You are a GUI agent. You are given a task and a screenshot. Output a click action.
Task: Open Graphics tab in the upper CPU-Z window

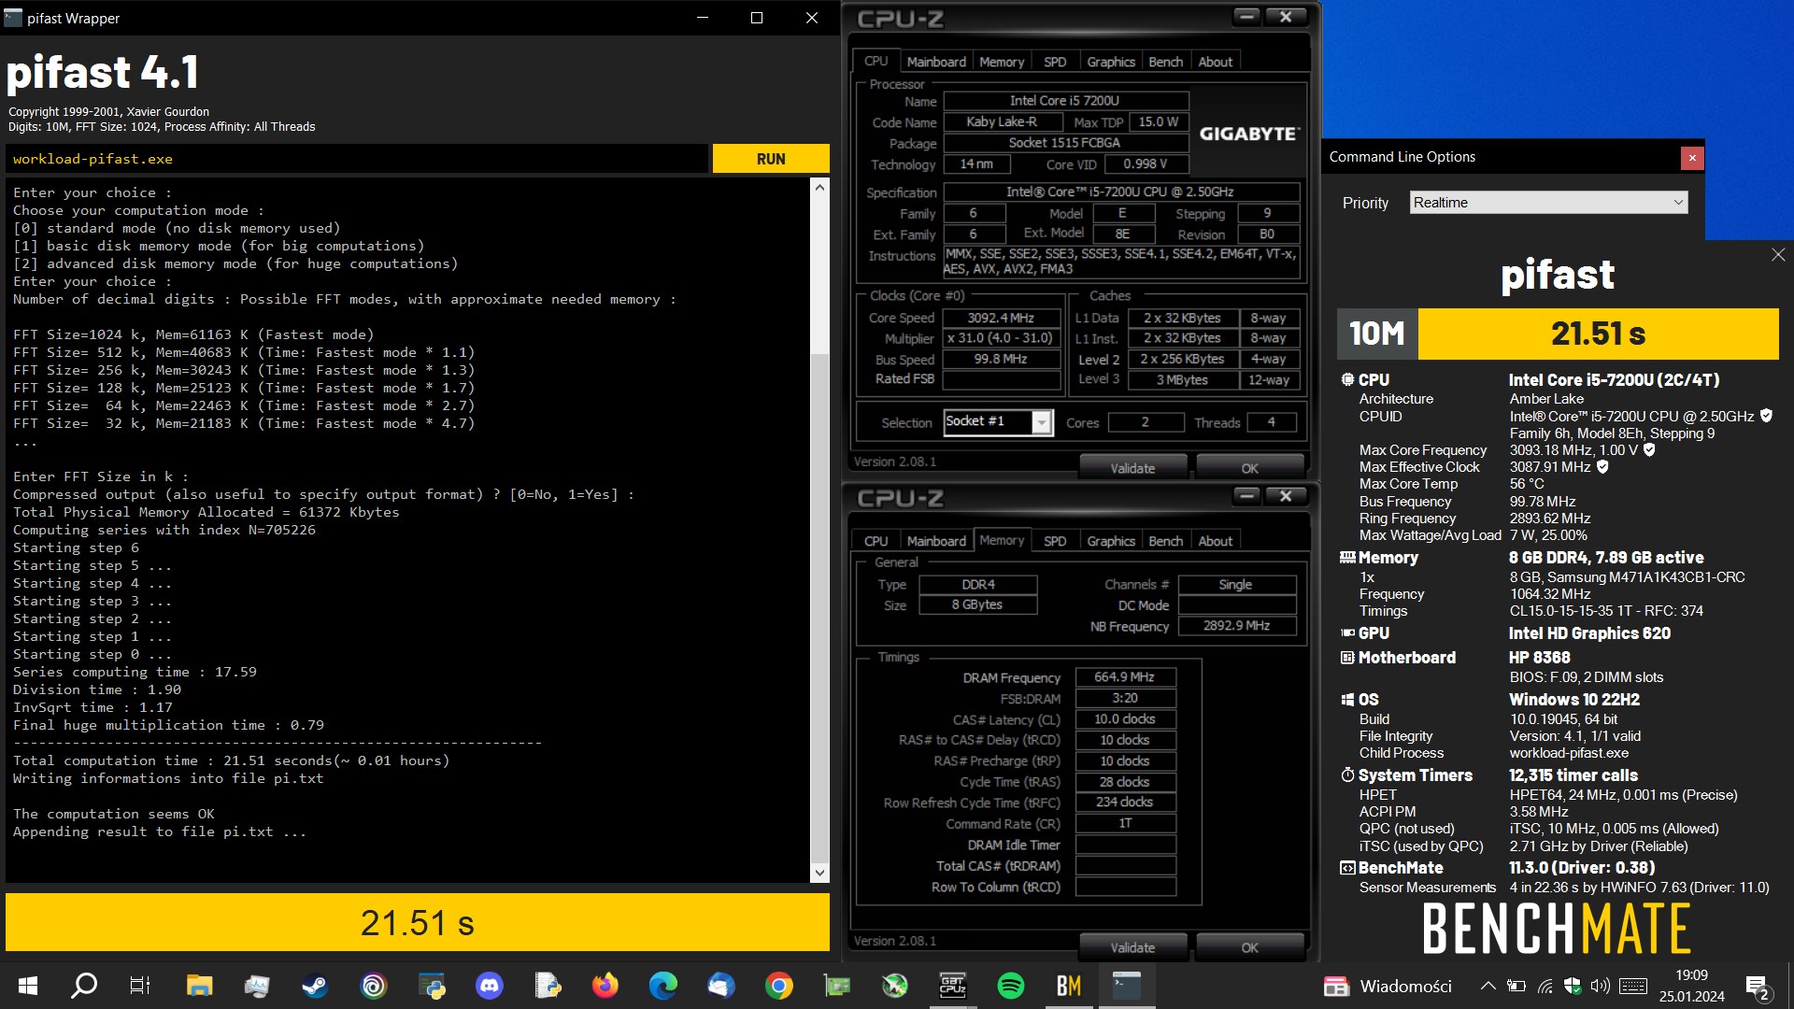point(1110,62)
